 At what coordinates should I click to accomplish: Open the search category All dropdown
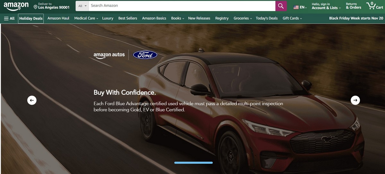pyautogui.click(x=82, y=6)
